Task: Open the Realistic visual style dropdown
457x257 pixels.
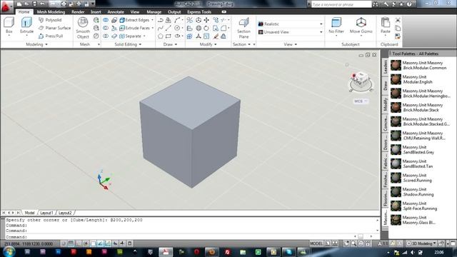Action: pos(291,24)
